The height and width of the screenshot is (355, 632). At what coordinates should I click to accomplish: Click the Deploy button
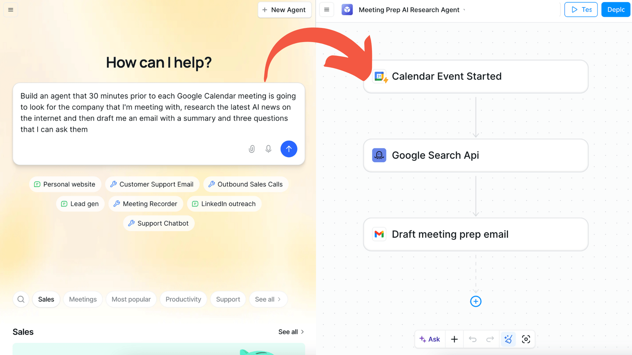(616, 10)
